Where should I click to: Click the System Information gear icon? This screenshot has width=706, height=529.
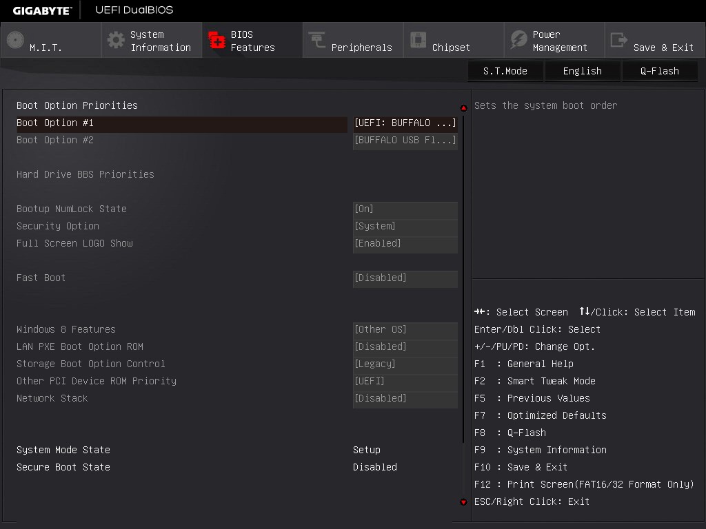[x=116, y=40]
